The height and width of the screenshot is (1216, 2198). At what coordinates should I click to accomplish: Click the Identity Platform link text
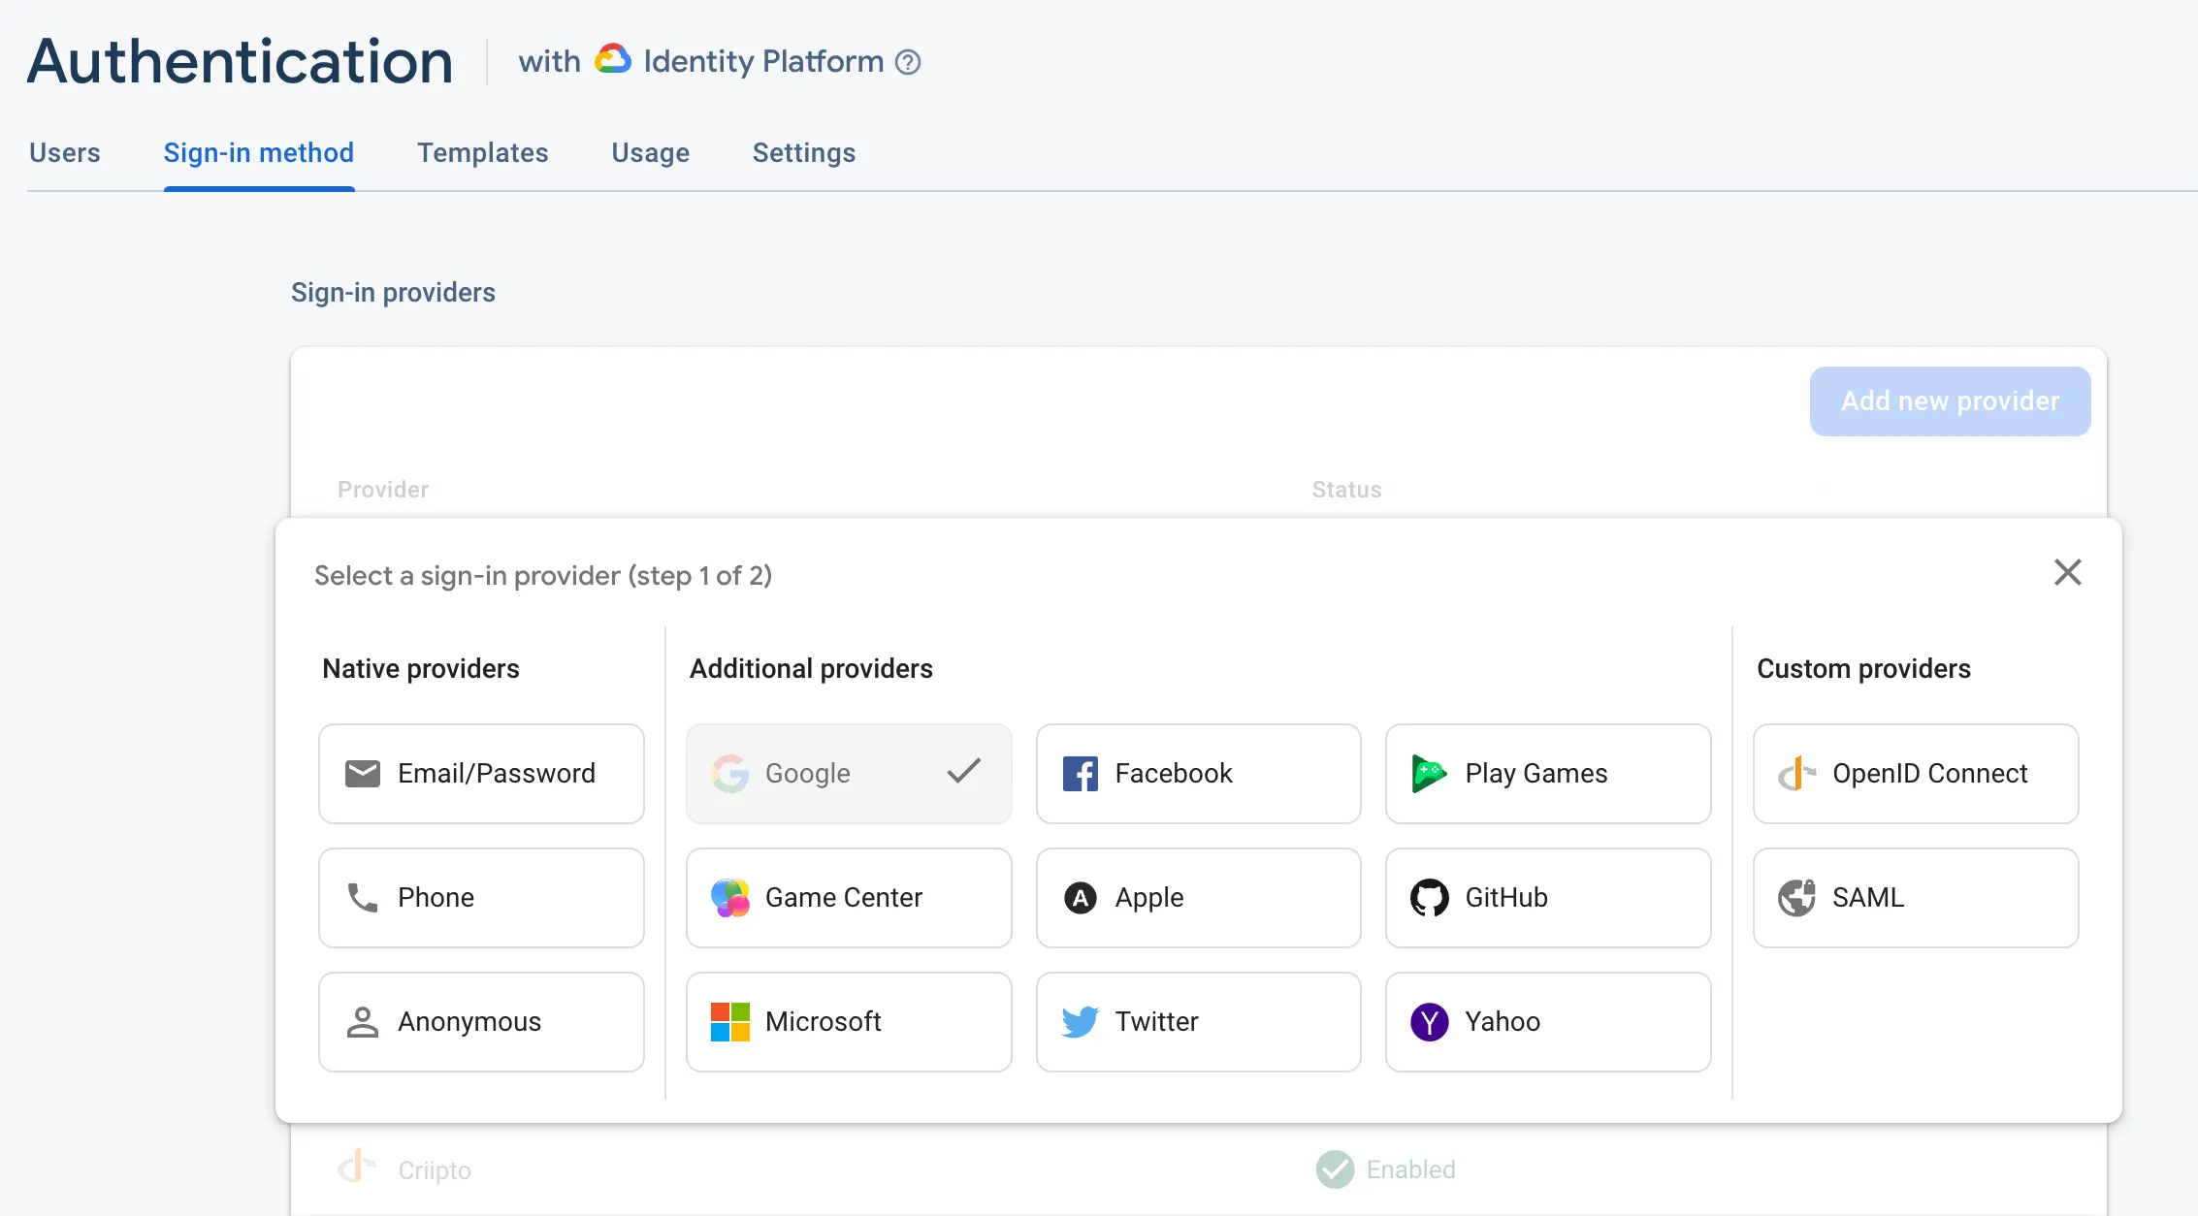[x=763, y=62]
